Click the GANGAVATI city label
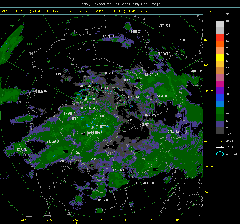240x224 pixels. (x=152, y=115)
